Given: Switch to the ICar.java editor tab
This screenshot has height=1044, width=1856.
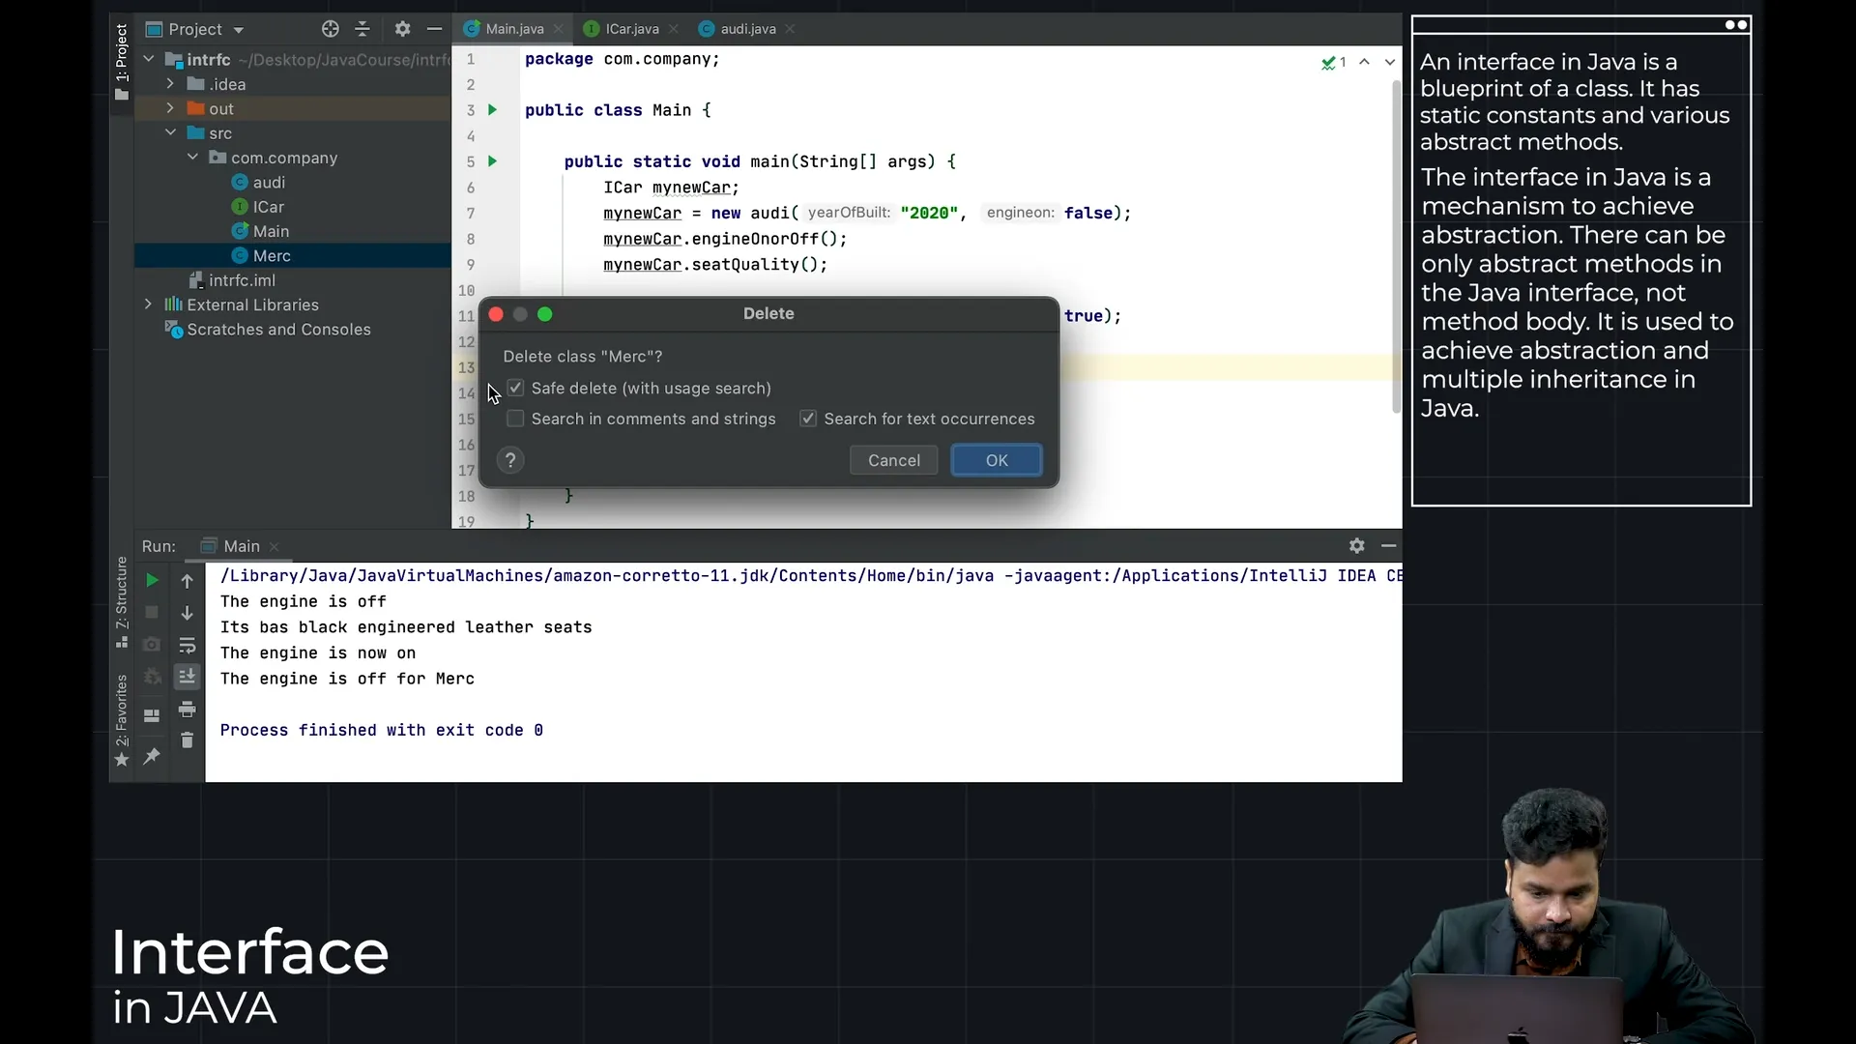Looking at the screenshot, I should click(631, 29).
